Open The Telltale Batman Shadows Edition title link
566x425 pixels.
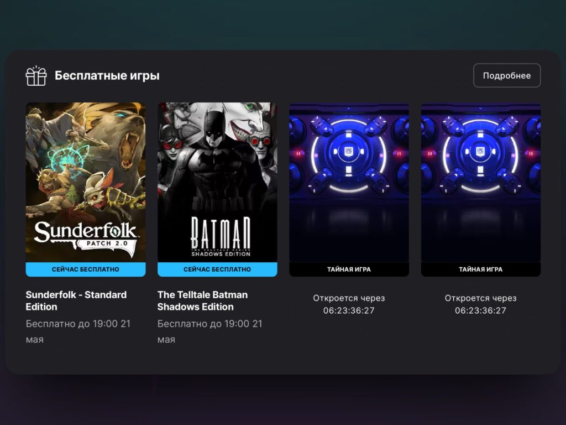202,300
